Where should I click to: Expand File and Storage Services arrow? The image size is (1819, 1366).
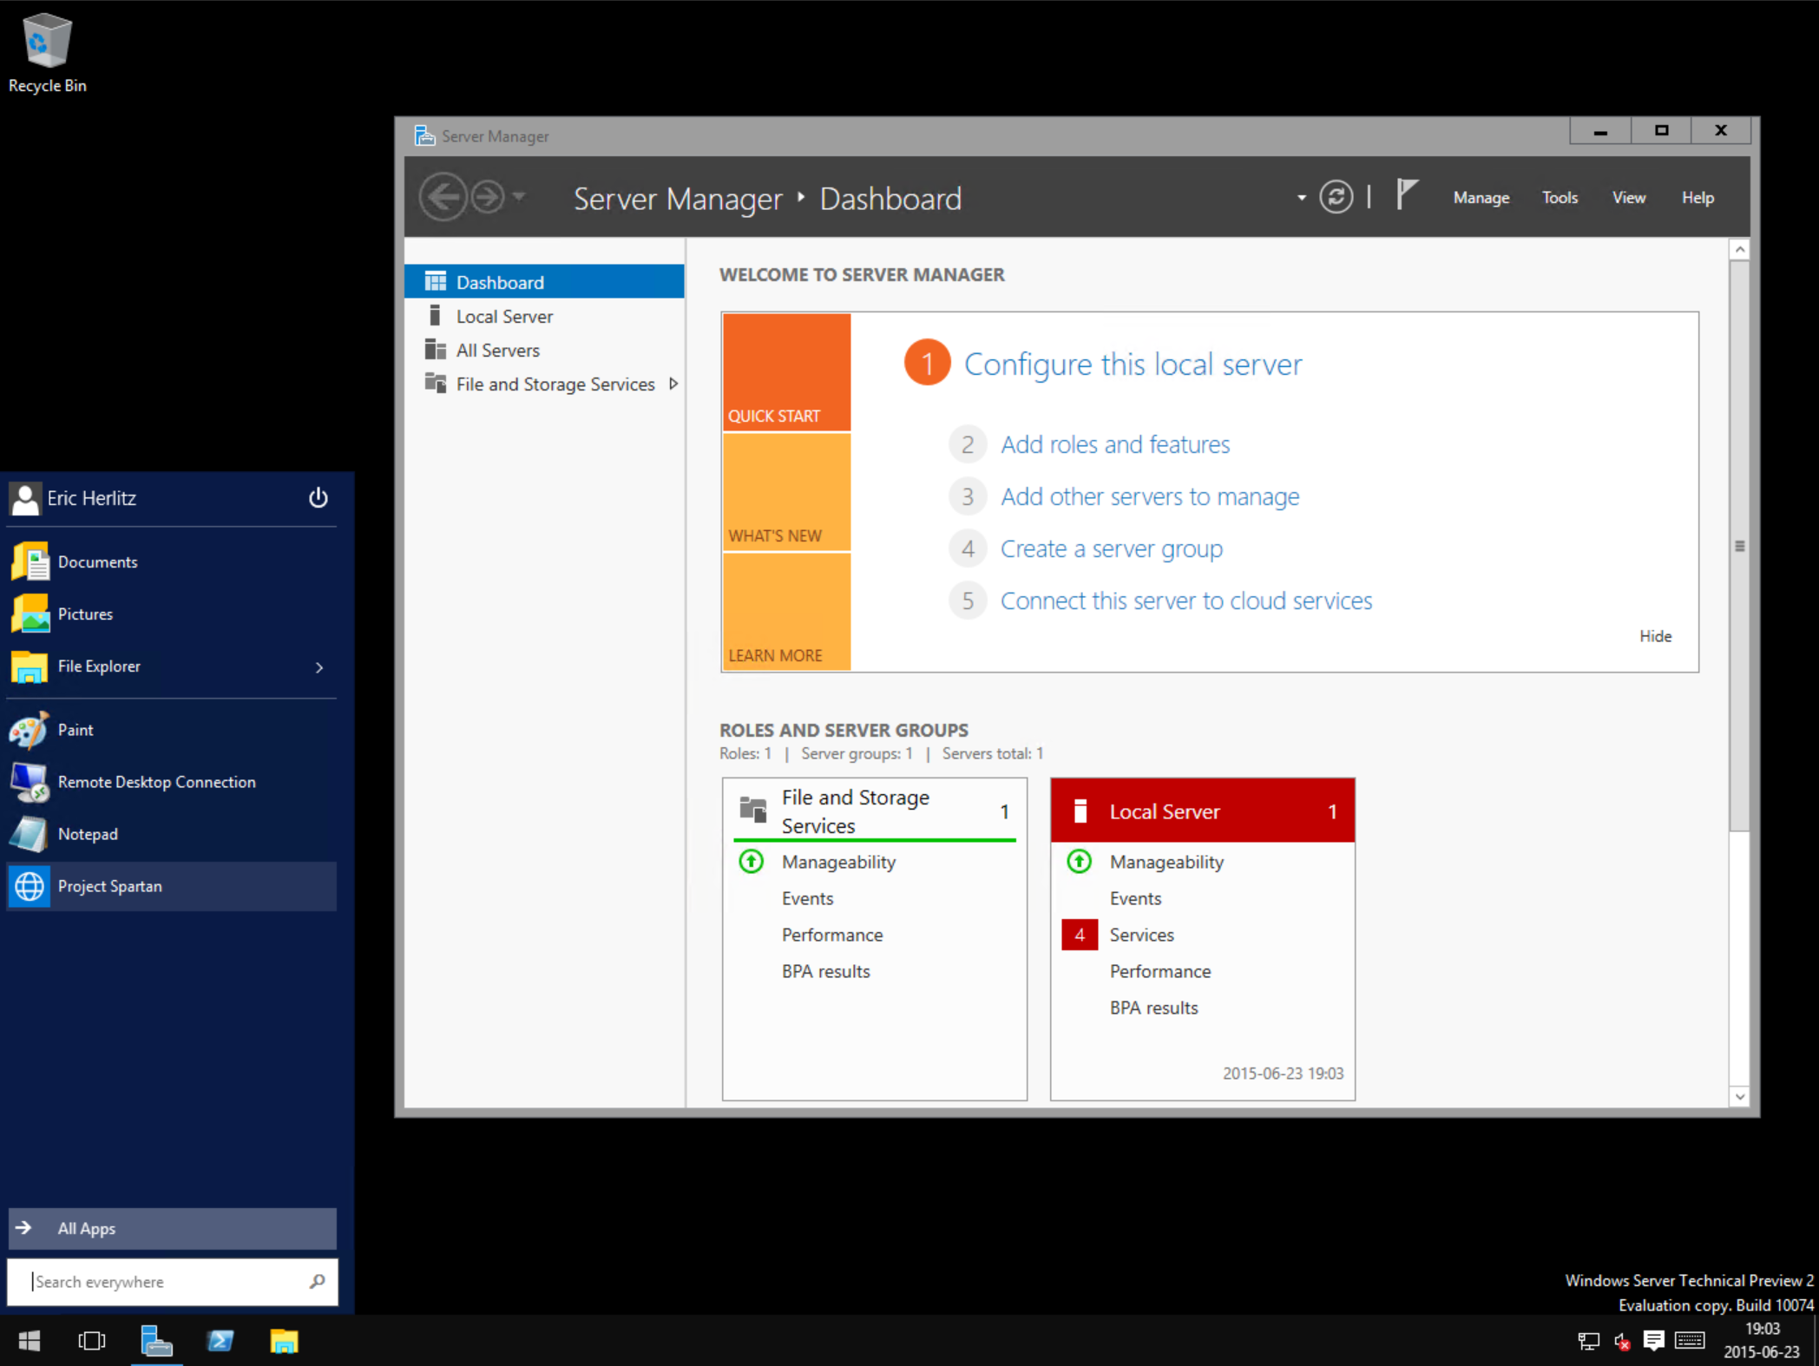click(x=673, y=384)
